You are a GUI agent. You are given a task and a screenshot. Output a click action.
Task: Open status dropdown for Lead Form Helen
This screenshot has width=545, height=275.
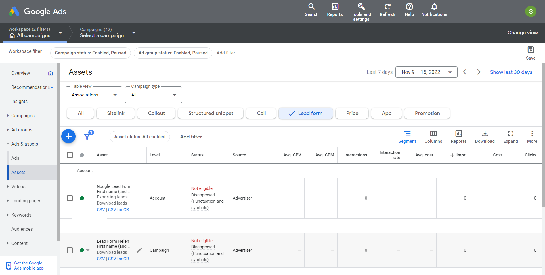pos(88,250)
